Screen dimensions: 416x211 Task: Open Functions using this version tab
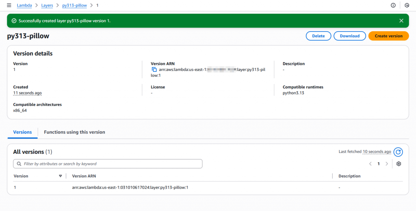tap(75, 132)
